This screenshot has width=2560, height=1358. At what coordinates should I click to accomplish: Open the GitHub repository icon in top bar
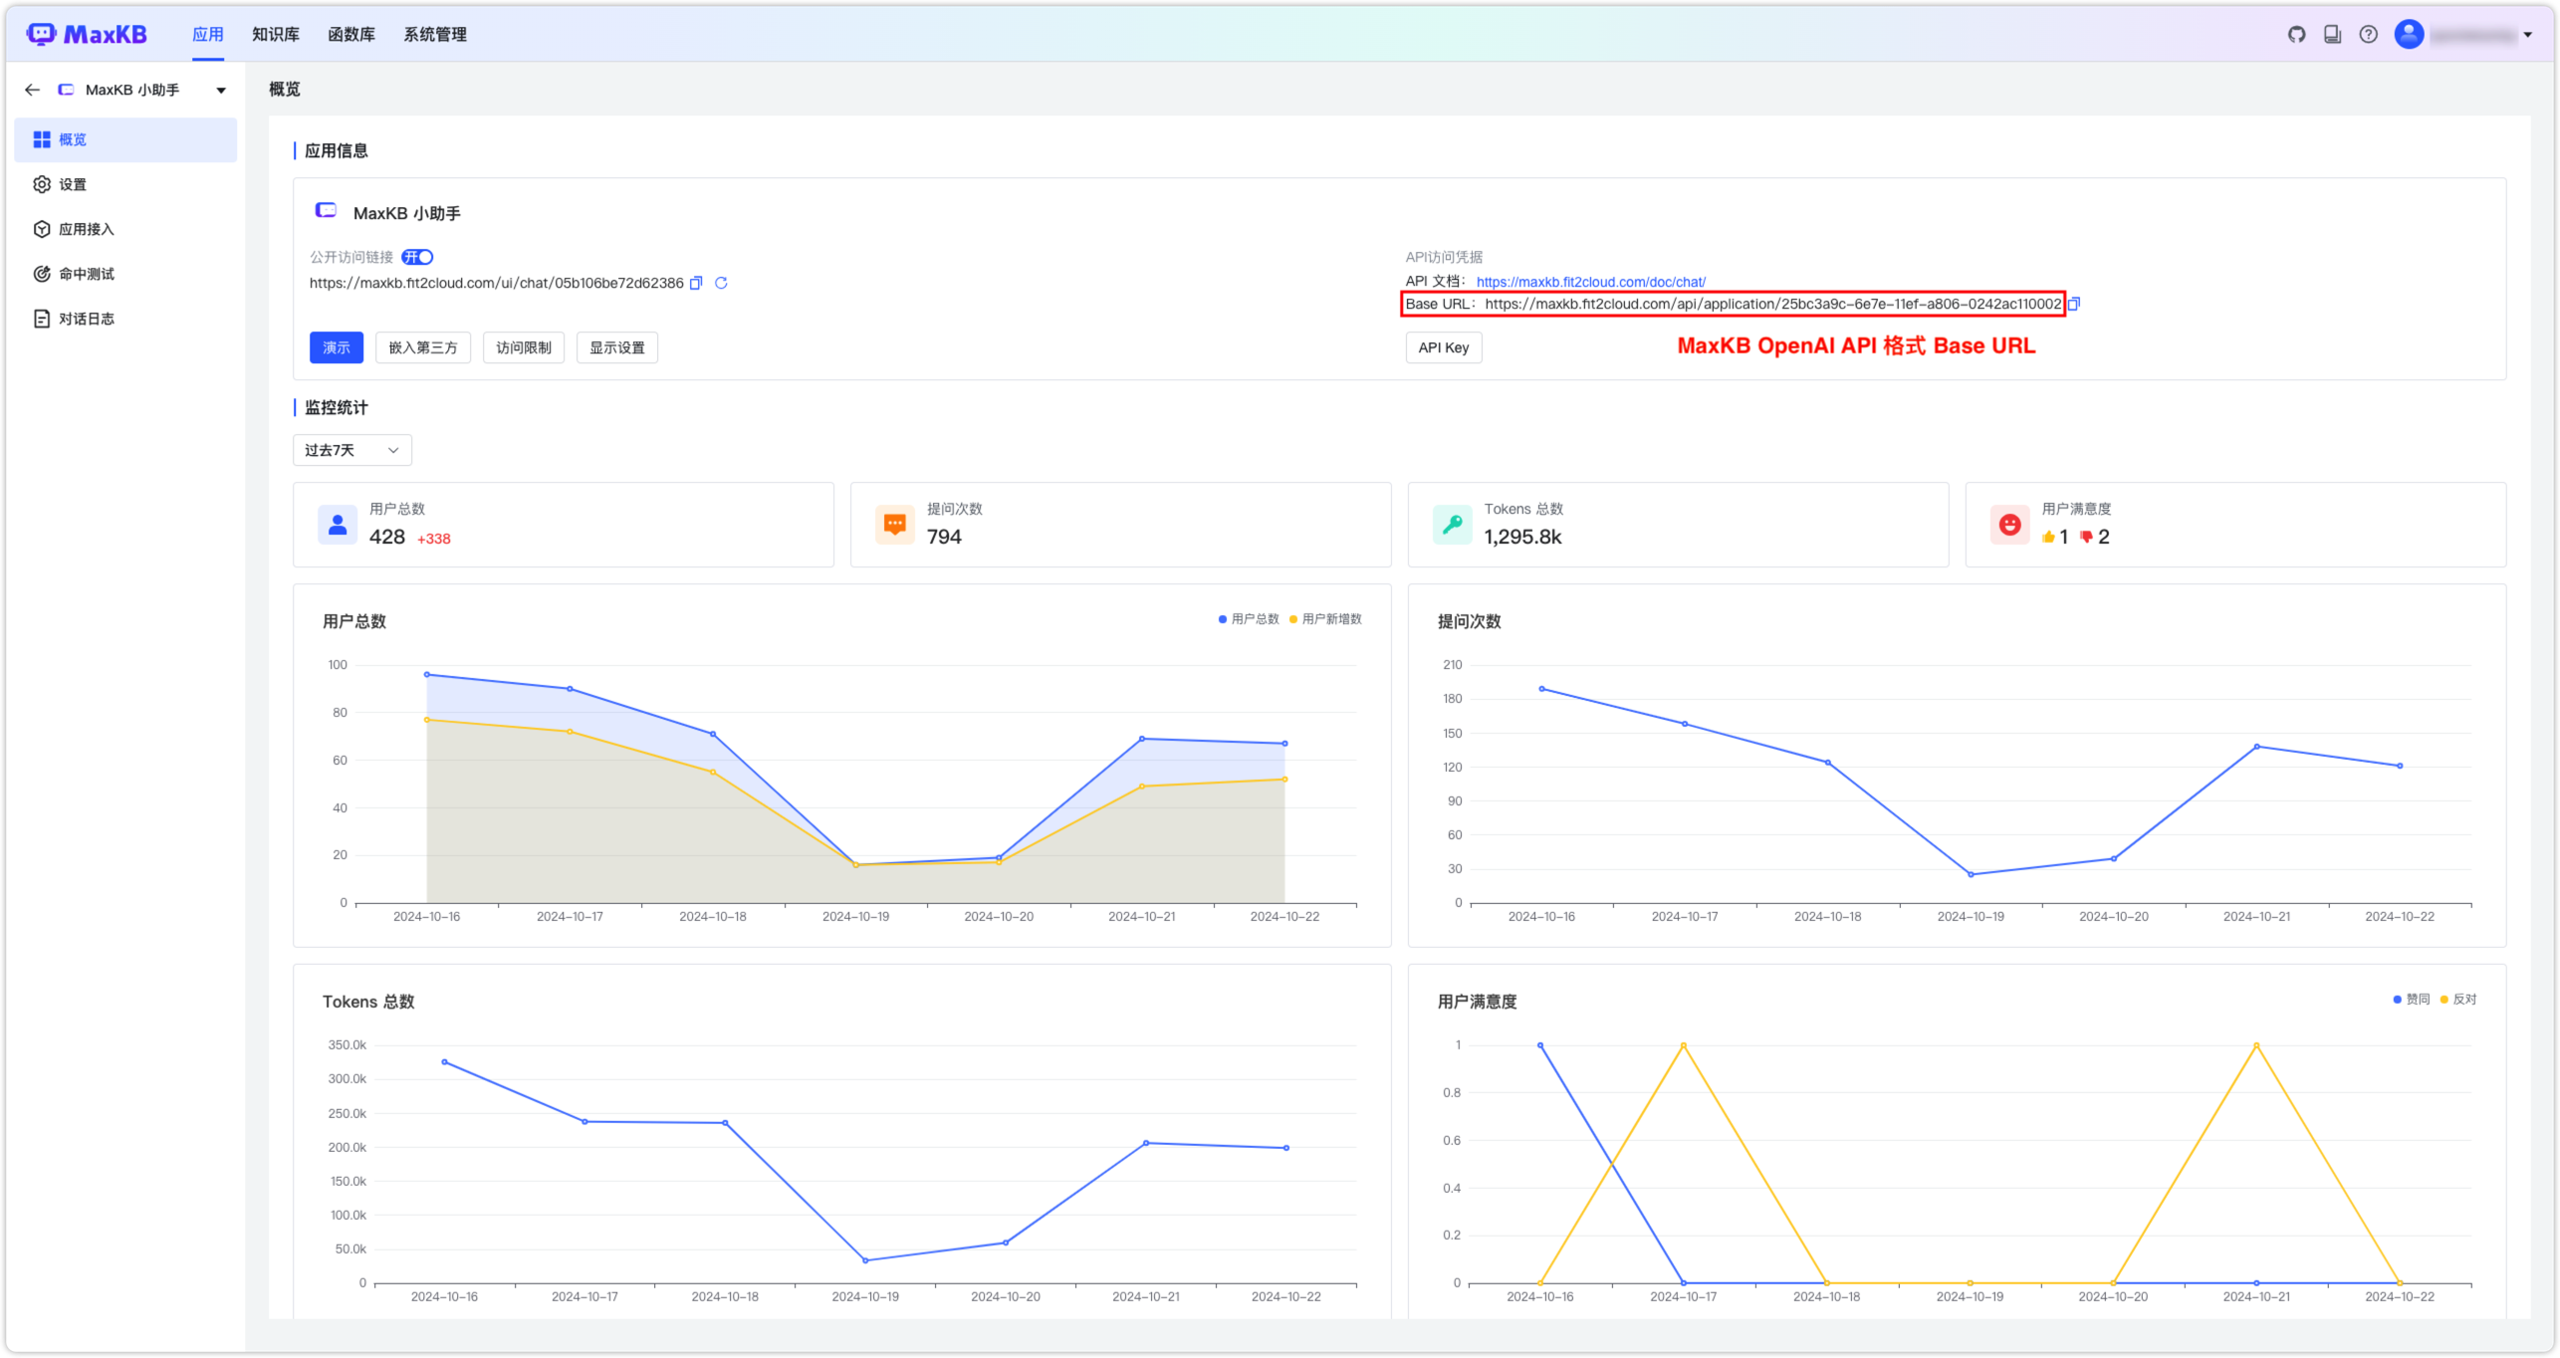click(2297, 33)
